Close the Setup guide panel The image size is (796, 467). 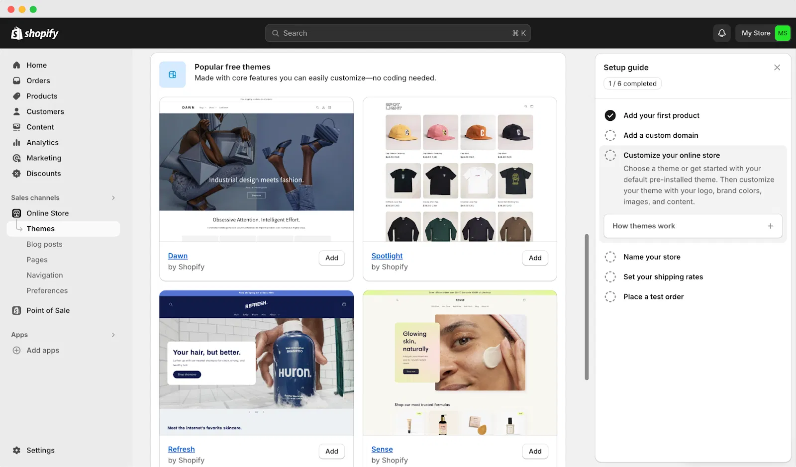click(777, 68)
